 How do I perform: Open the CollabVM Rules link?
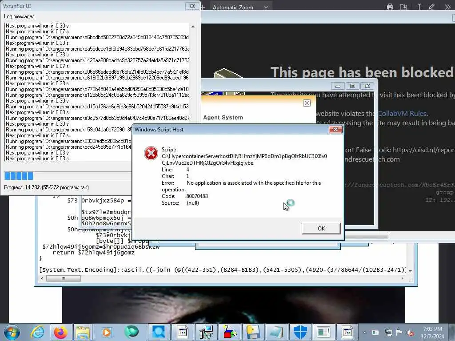[402, 113]
